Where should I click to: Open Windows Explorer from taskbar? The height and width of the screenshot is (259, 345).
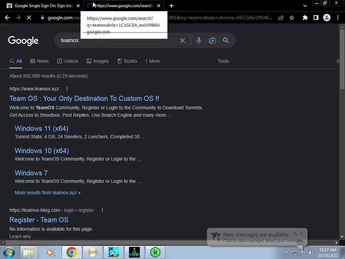pyautogui.click(x=29, y=252)
